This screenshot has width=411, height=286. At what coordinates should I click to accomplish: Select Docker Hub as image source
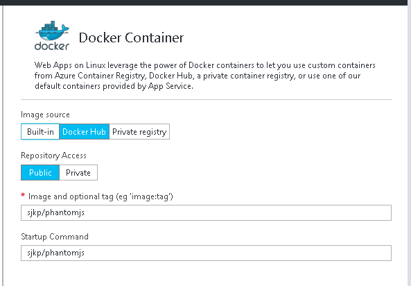click(x=84, y=132)
